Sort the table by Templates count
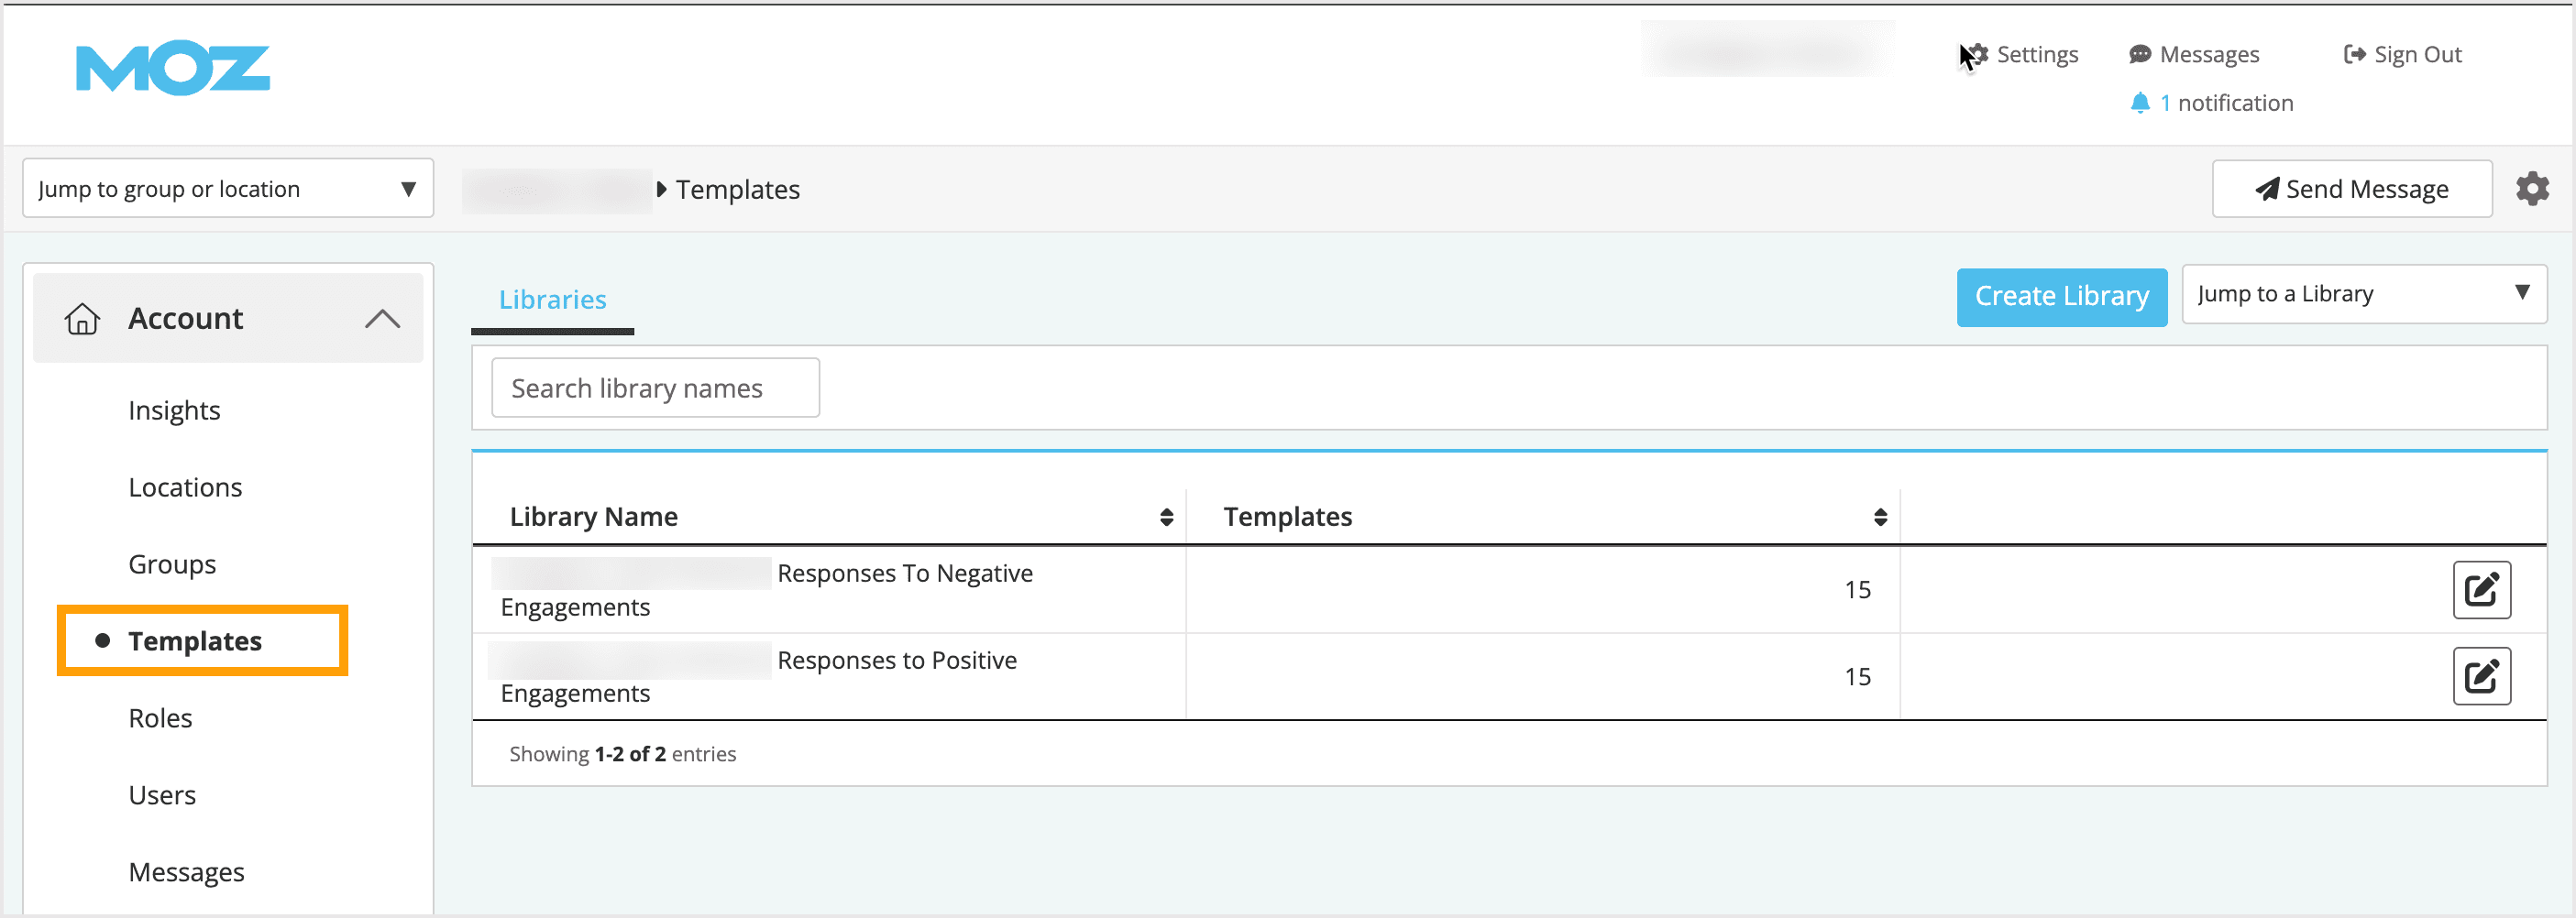 (x=1880, y=517)
